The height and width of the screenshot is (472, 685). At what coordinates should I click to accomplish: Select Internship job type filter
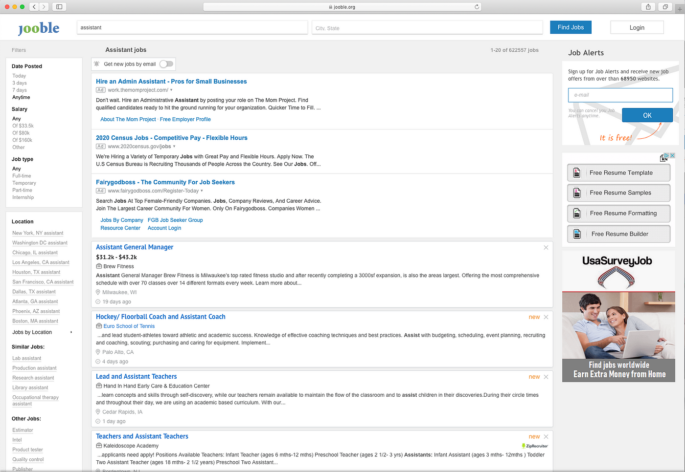click(23, 197)
